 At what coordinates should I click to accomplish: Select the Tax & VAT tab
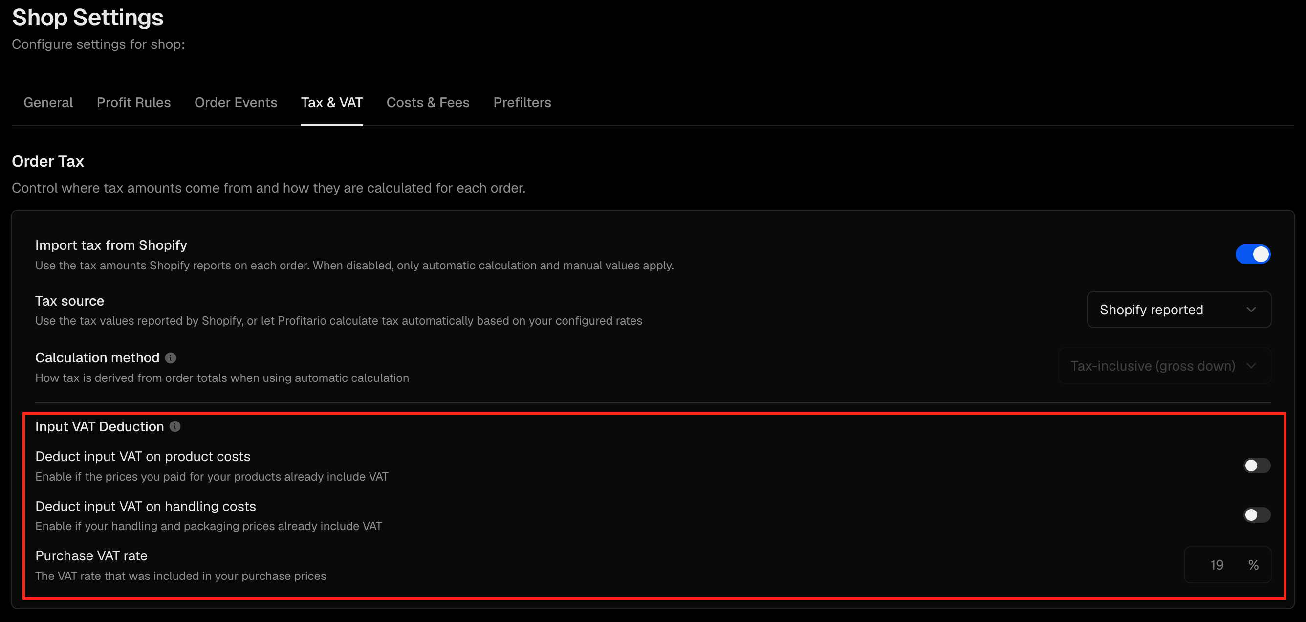click(x=332, y=103)
